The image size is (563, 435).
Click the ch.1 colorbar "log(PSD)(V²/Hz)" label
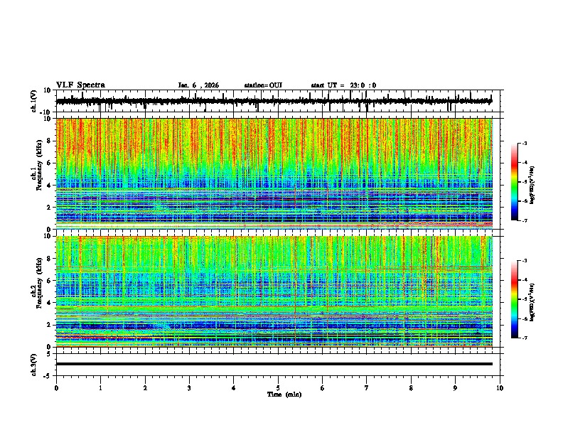click(x=532, y=185)
